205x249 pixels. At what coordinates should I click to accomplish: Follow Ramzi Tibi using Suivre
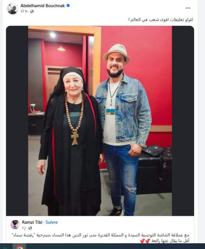[52, 222]
